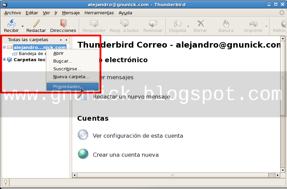Select the alejandro...nick.com account
The height and width of the screenshot is (189, 287).
tap(40, 47)
